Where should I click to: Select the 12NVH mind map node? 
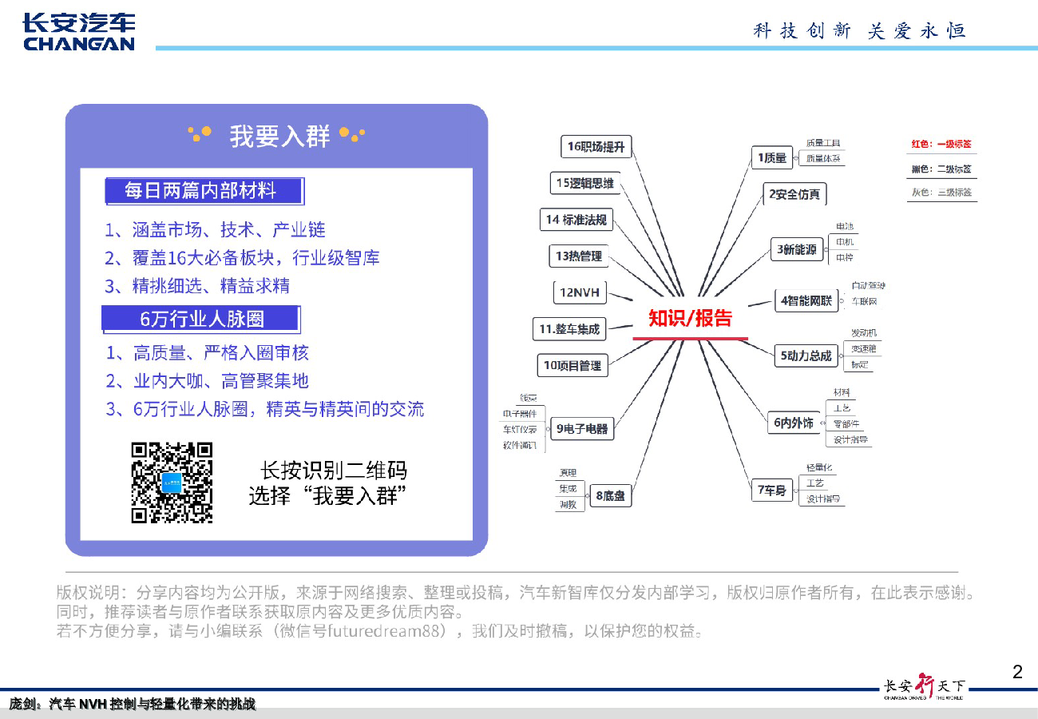coord(580,292)
